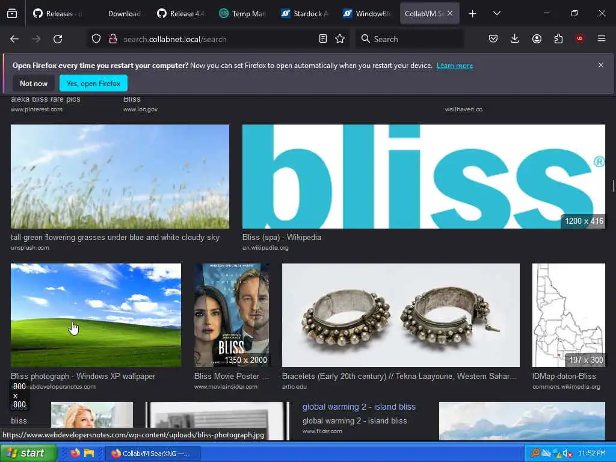Switch to the Stardock tab

point(305,14)
